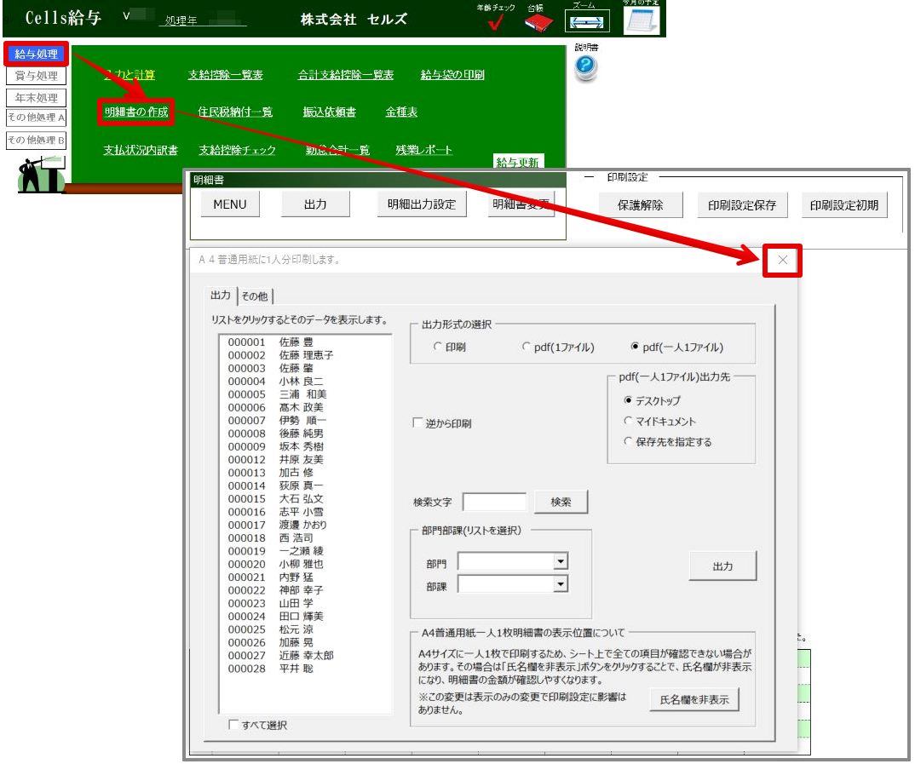Open the 部門 dropdown

561,560
